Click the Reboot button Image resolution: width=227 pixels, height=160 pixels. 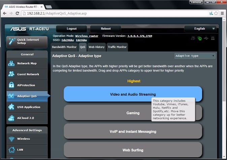pos(106,29)
